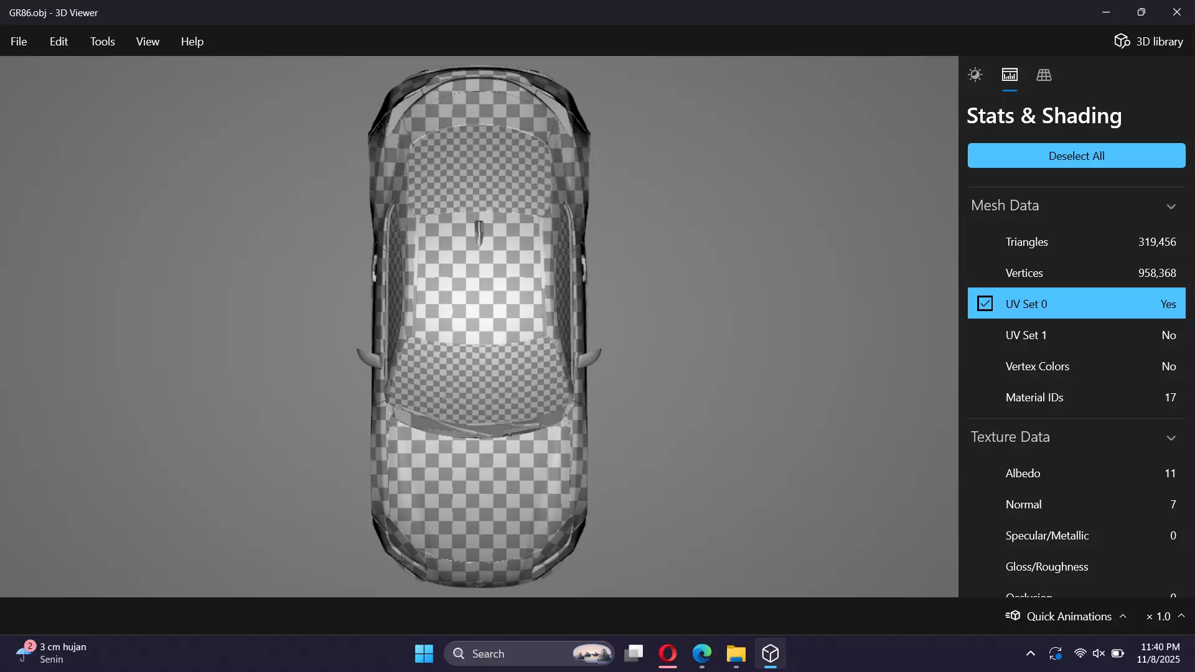The width and height of the screenshot is (1195, 672).
Task: Open the Tools menu
Action: point(102,42)
